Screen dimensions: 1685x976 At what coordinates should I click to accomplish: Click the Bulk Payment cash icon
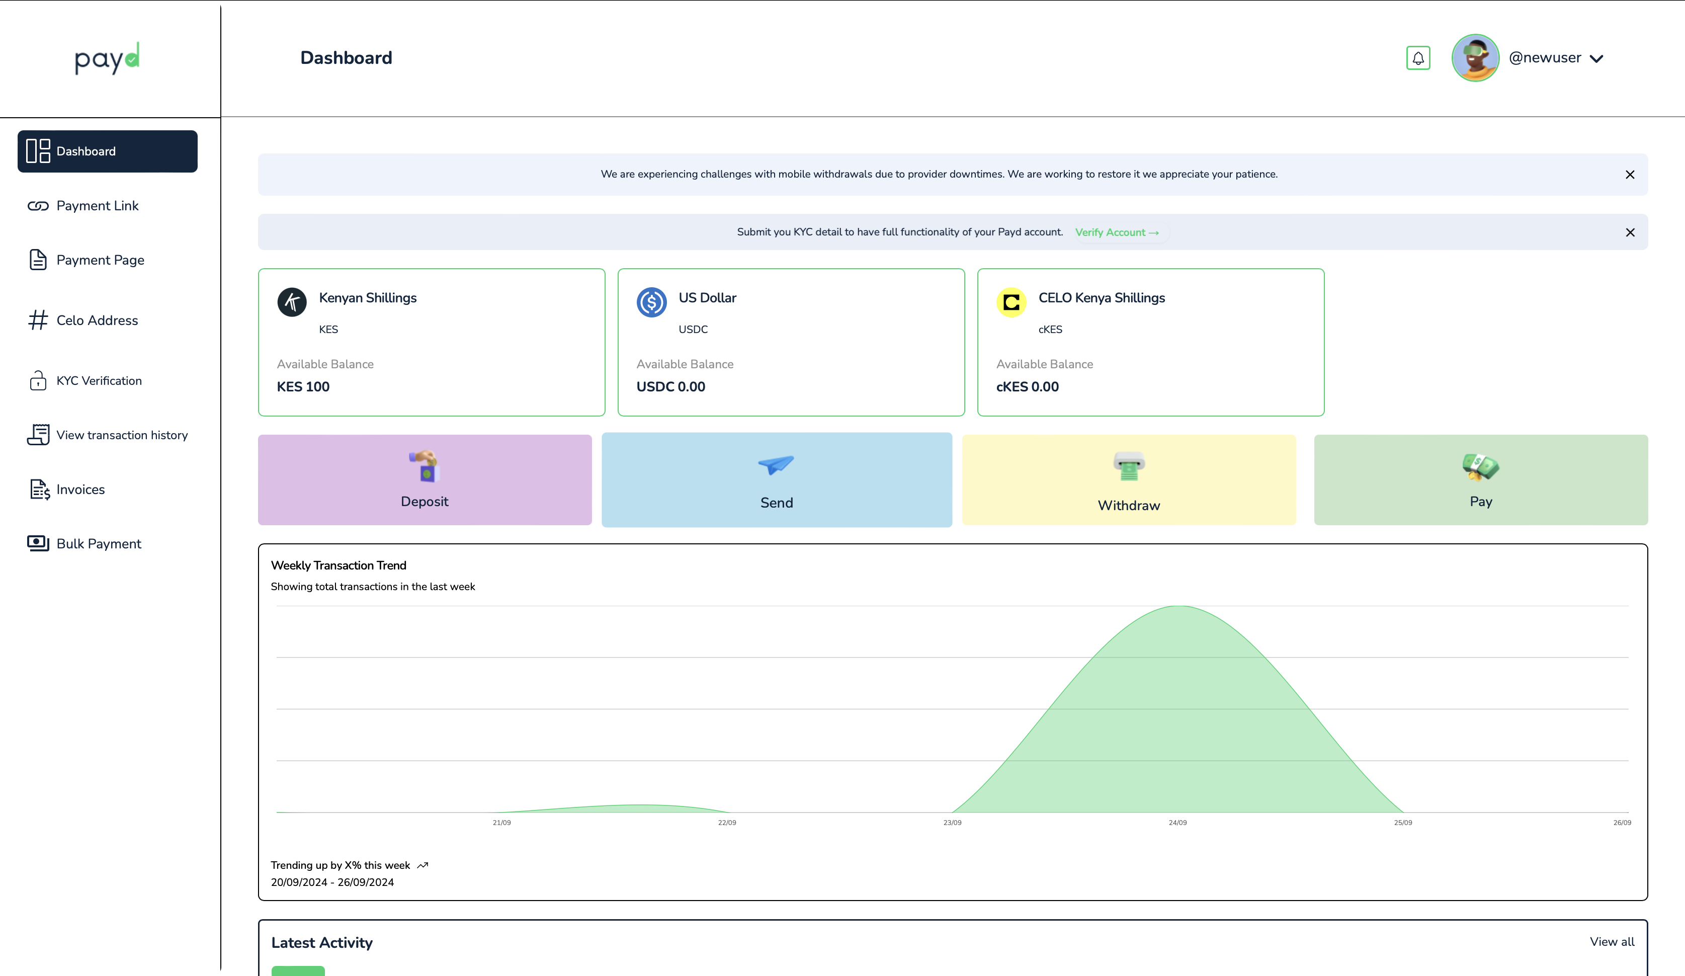(38, 543)
